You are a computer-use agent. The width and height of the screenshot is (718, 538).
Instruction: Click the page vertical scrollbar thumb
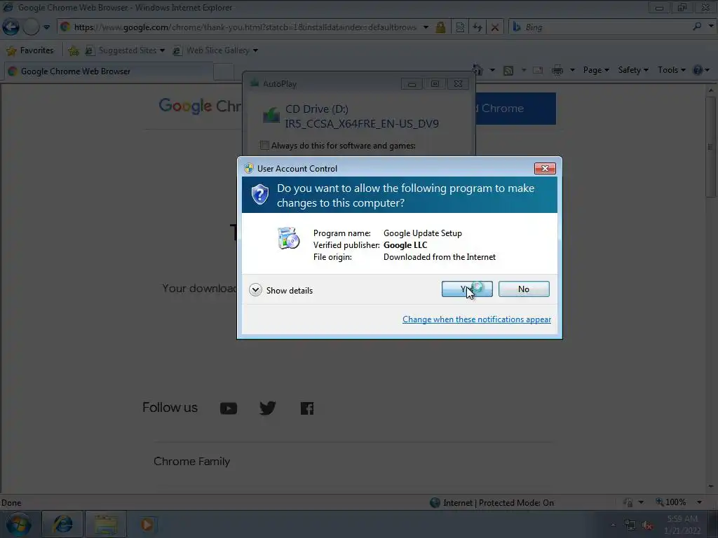coord(711,146)
